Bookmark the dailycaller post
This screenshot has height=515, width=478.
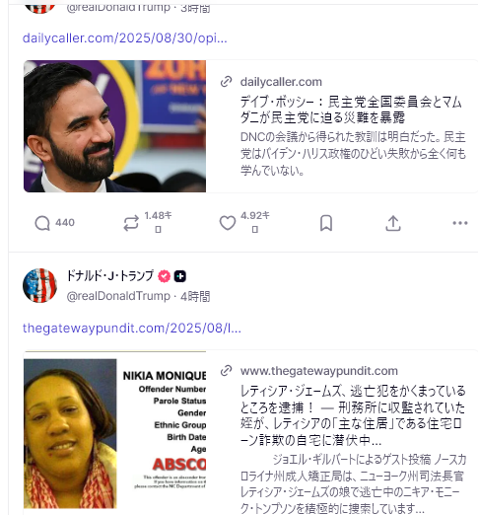coord(326,223)
